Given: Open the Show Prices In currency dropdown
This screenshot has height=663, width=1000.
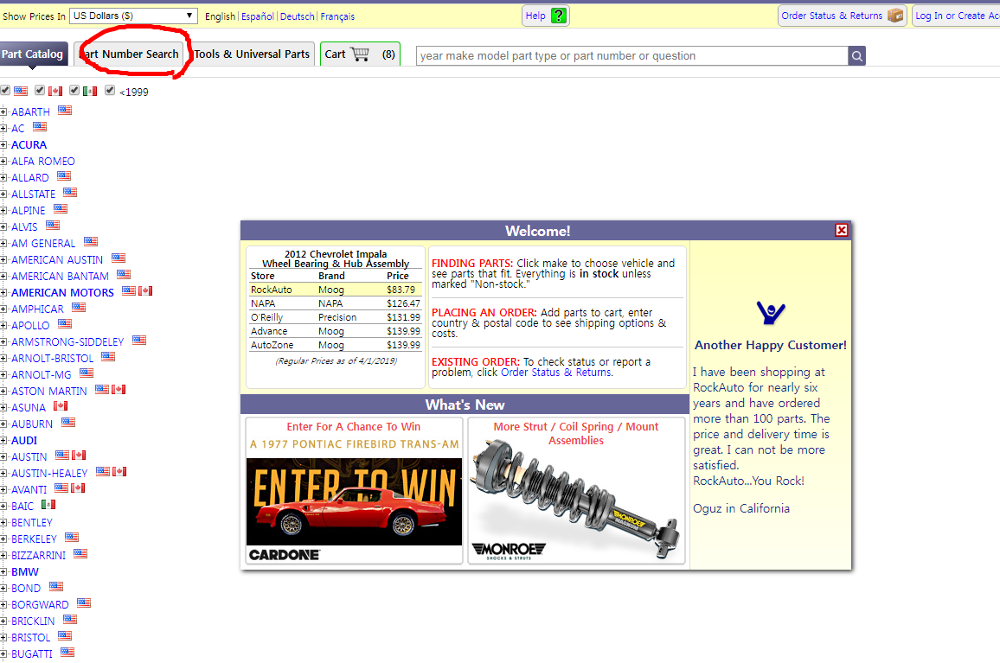Looking at the screenshot, I should pyautogui.click(x=133, y=16).
